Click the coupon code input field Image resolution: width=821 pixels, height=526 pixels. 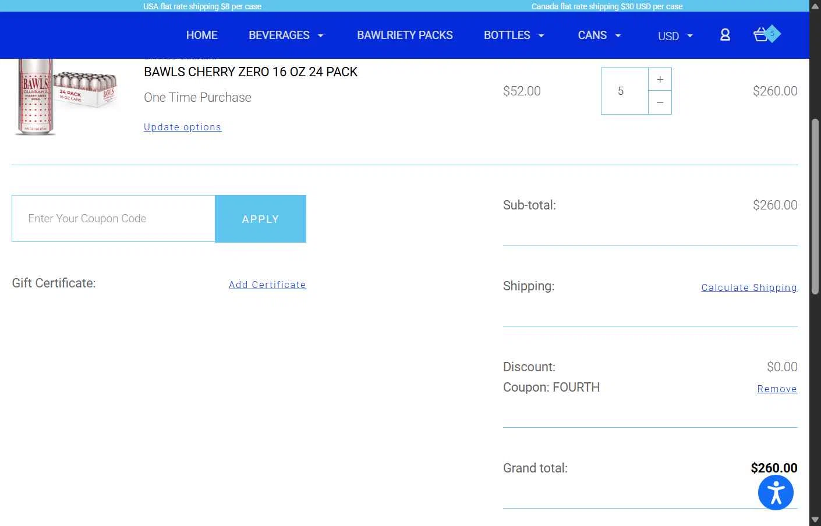pos(114,219)
